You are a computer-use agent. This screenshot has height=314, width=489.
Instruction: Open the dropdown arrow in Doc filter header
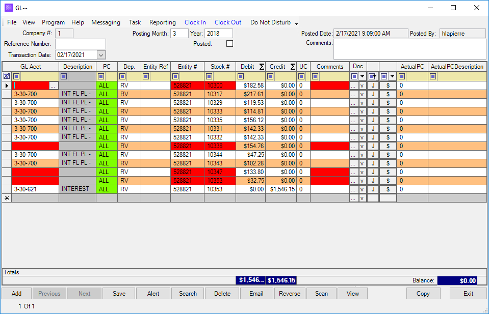[363, 76]
